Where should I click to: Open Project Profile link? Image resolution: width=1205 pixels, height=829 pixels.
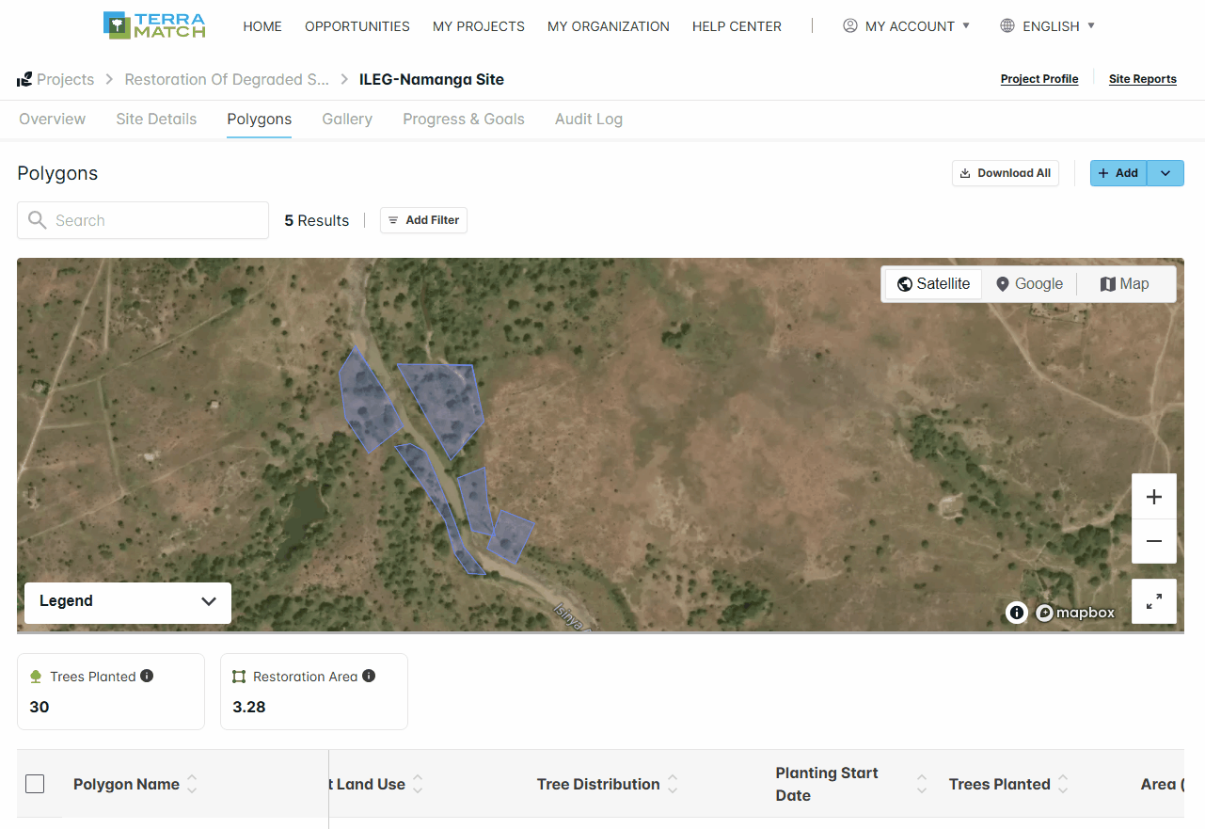(1039, 79)
